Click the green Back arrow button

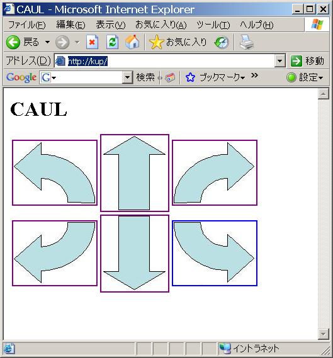13,42
